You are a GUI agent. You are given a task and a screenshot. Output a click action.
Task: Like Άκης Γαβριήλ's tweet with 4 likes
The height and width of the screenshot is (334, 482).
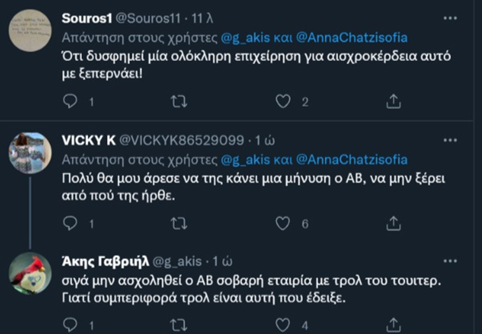pos(282,326)
